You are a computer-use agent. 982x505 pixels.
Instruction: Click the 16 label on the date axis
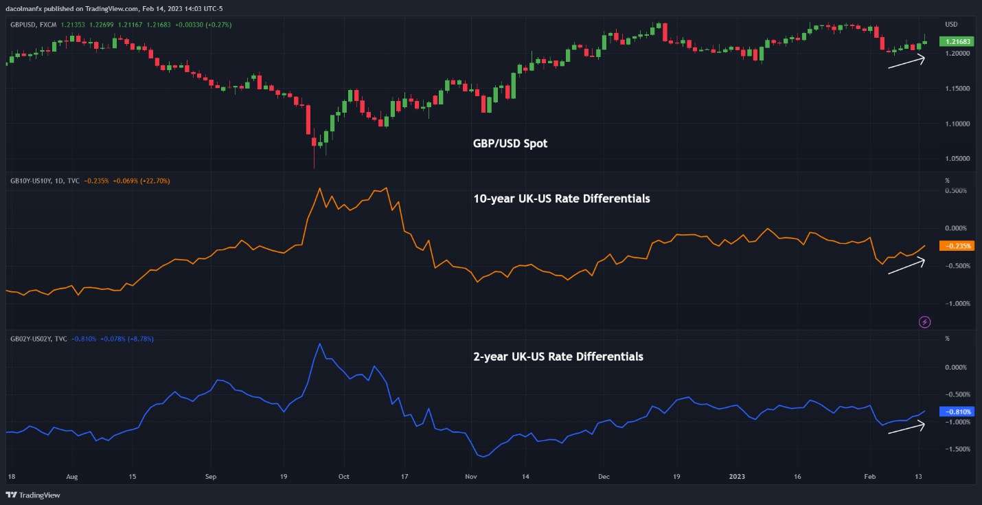(x=797, y=475)
